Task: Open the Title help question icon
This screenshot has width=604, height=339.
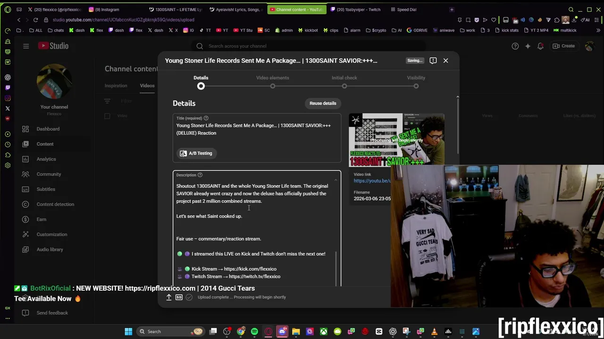Action: (206, 118)
